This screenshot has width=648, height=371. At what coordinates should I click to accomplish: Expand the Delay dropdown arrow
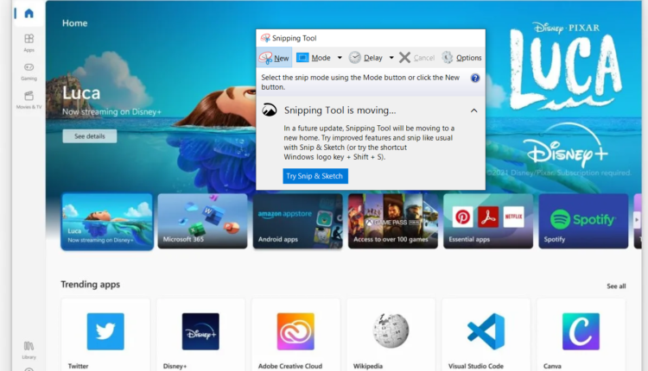391,58
